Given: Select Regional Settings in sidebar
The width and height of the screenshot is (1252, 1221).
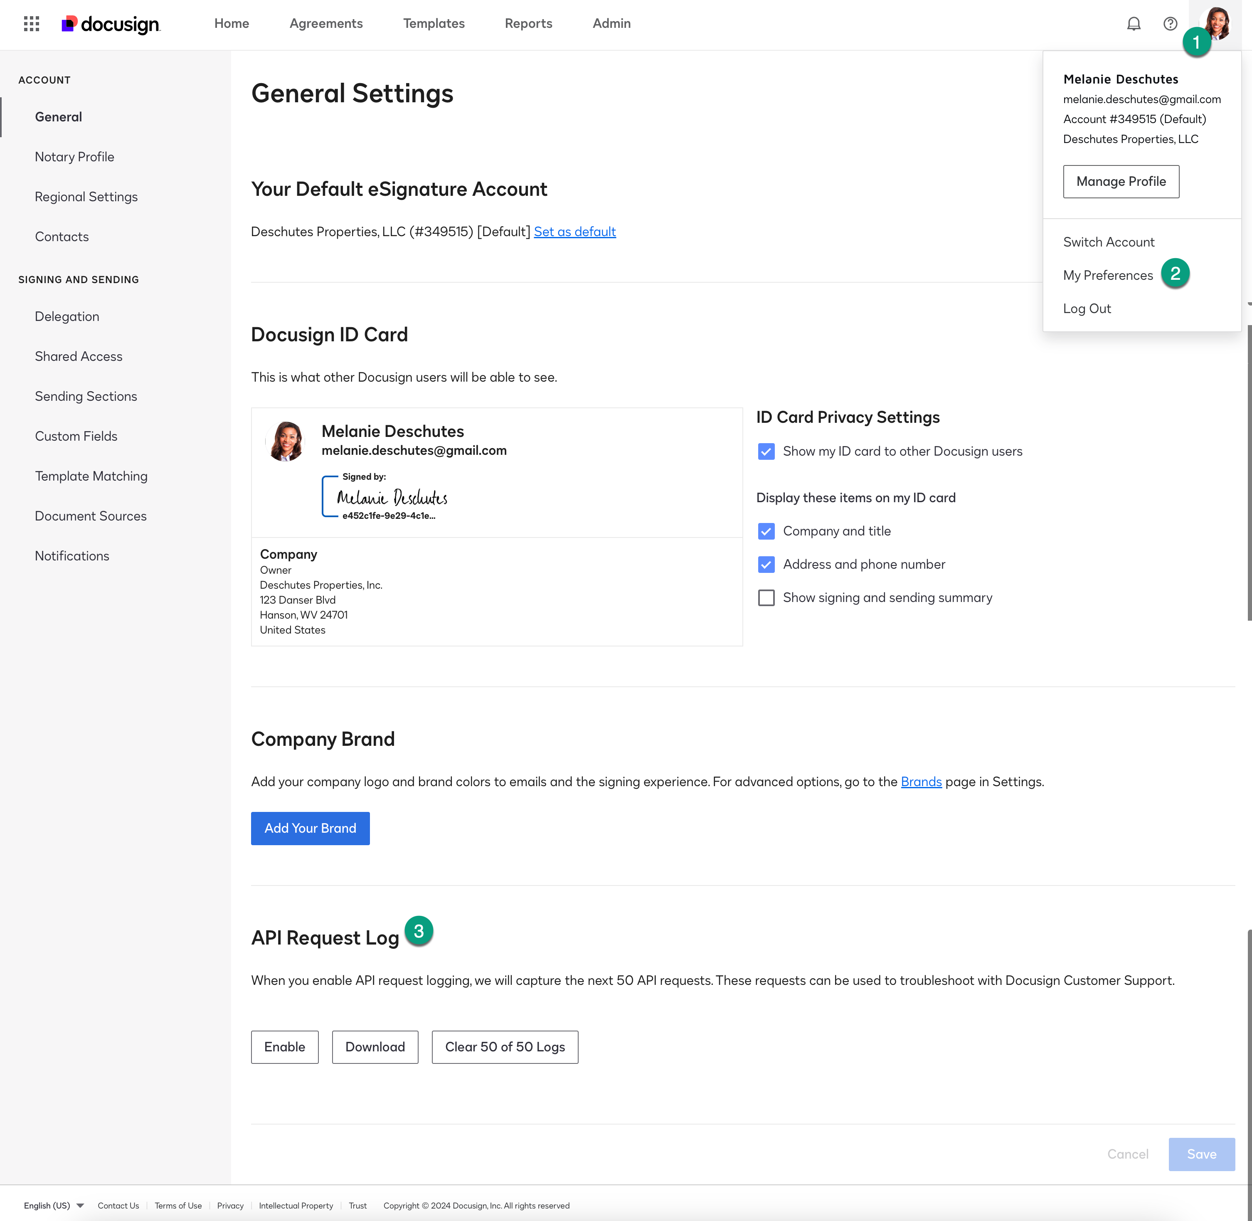Looking at the screenshot, I should pyautogui.click(x=86, y=197).
